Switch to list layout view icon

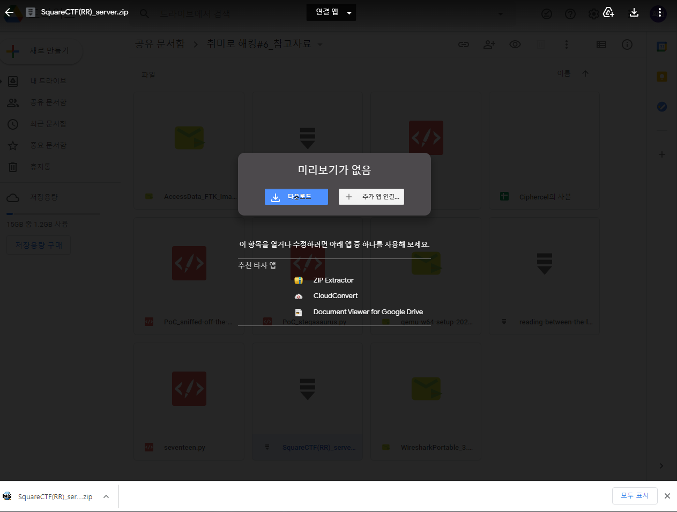(x=601, y=44)
